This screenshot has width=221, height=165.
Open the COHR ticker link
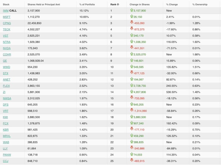tap(7, 54)
